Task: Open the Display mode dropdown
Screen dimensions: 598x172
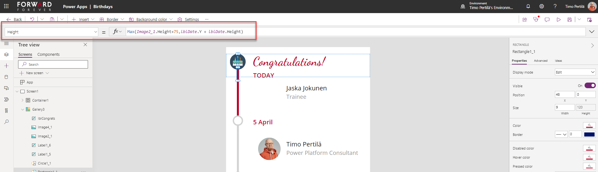Action: pyautogui.click(x=575, y=72)
